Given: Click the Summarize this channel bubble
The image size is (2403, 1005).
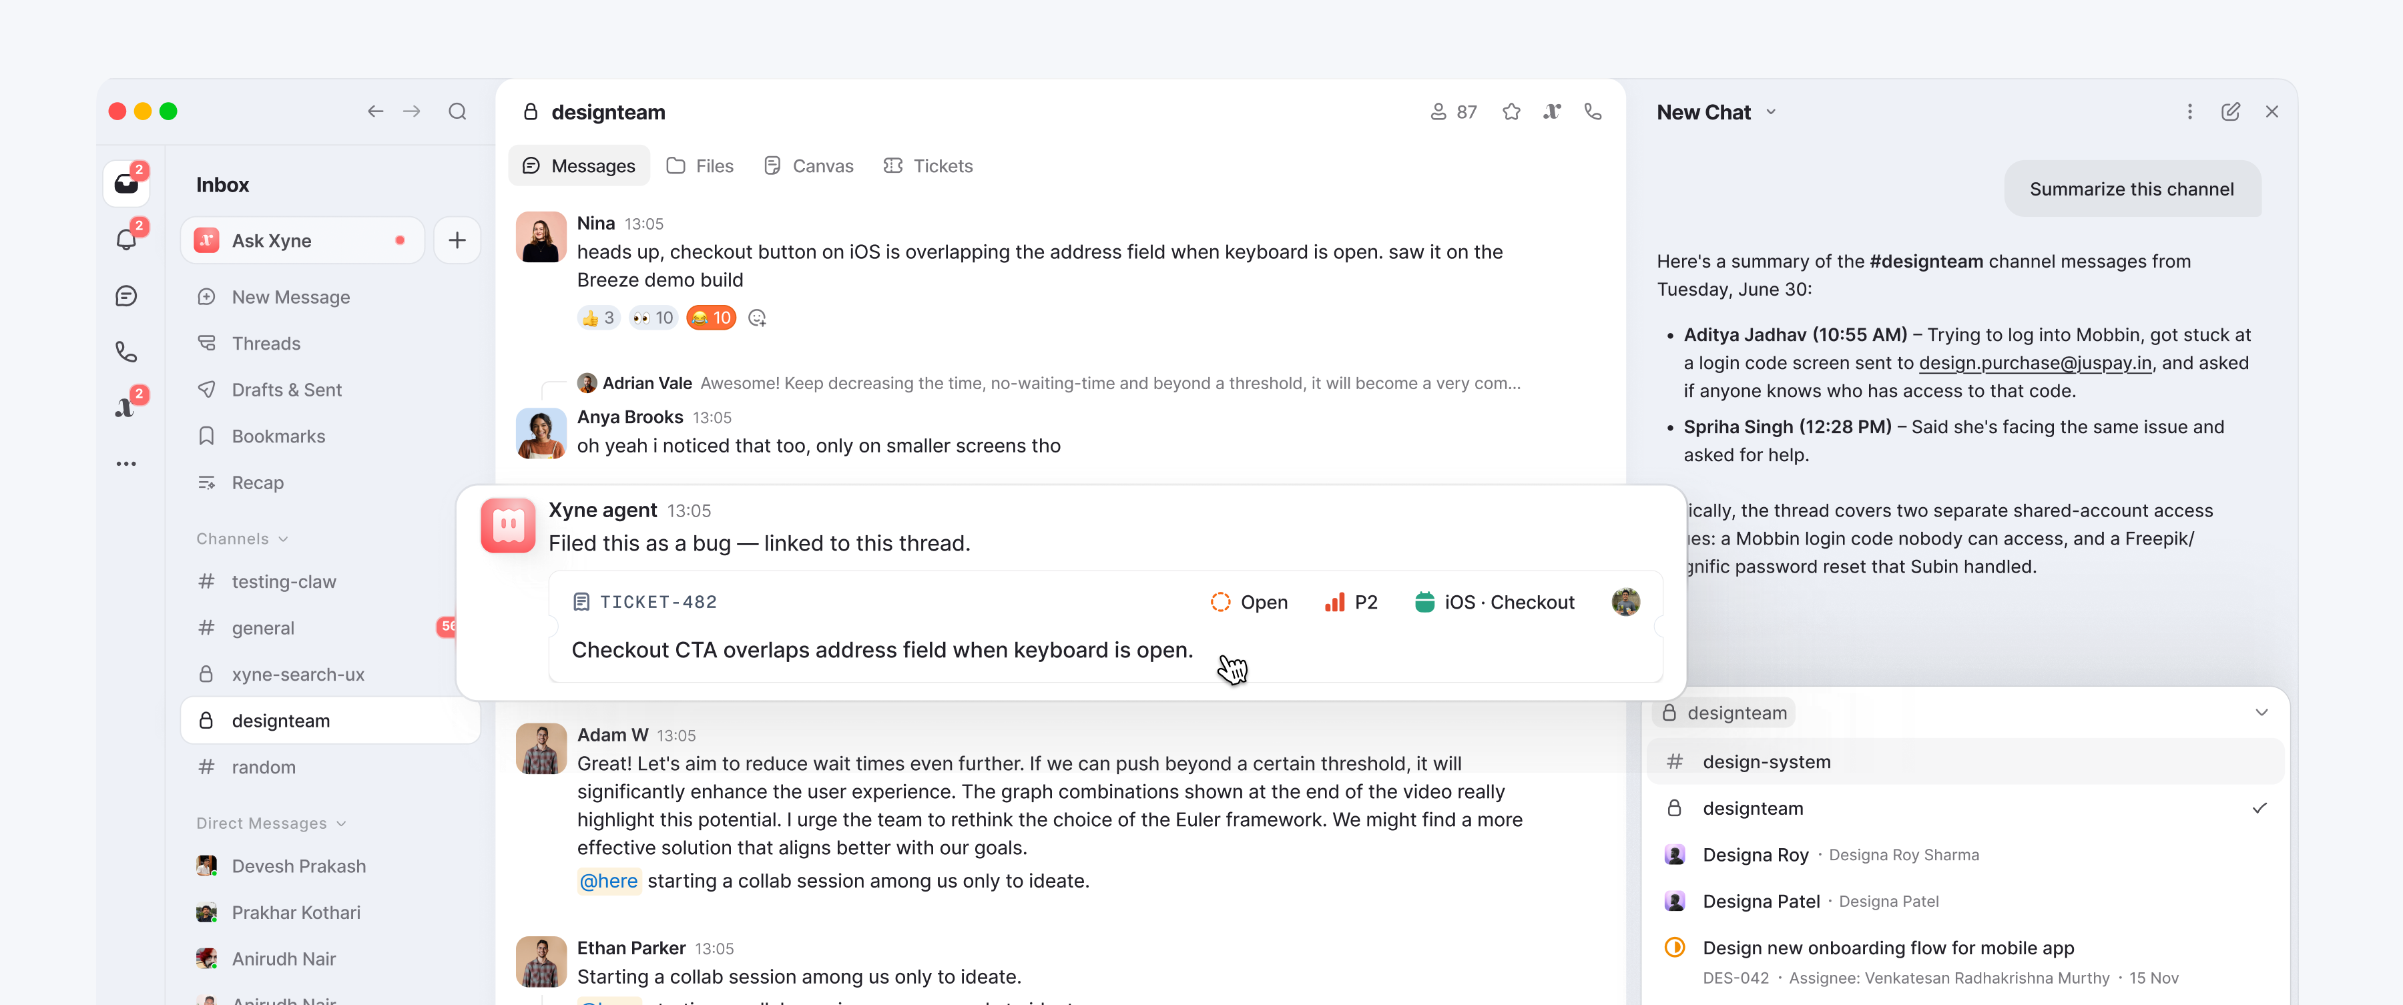Looking at the screenshot, I should [2131, 190].
